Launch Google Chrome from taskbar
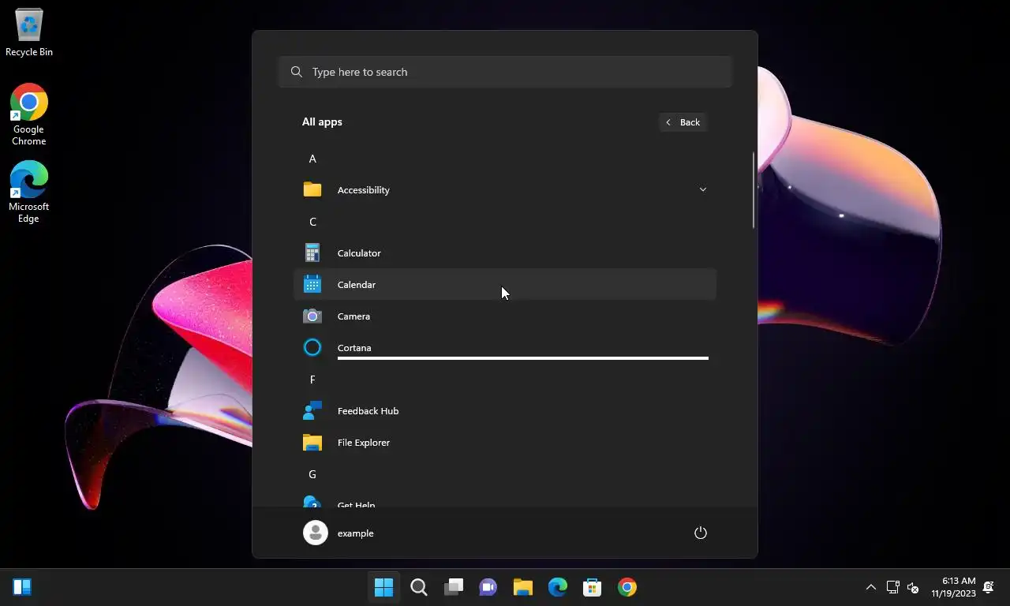Screen dimensions: 1010x606 point(627,587)
